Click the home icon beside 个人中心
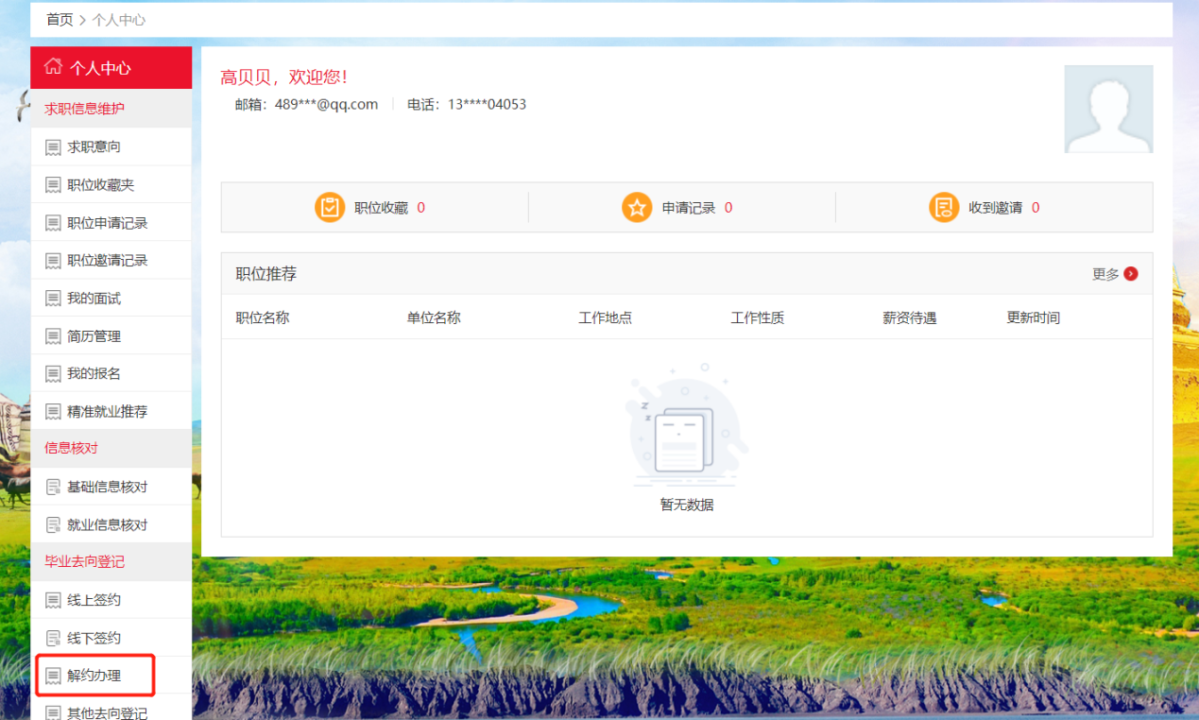Image resolution: width=1199 pixels, height=720 pixels. coord(54,67)
